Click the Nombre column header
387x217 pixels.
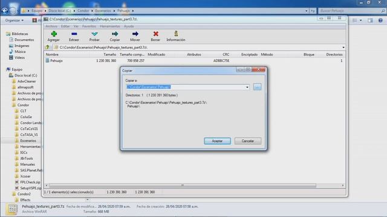click(53, 54)
